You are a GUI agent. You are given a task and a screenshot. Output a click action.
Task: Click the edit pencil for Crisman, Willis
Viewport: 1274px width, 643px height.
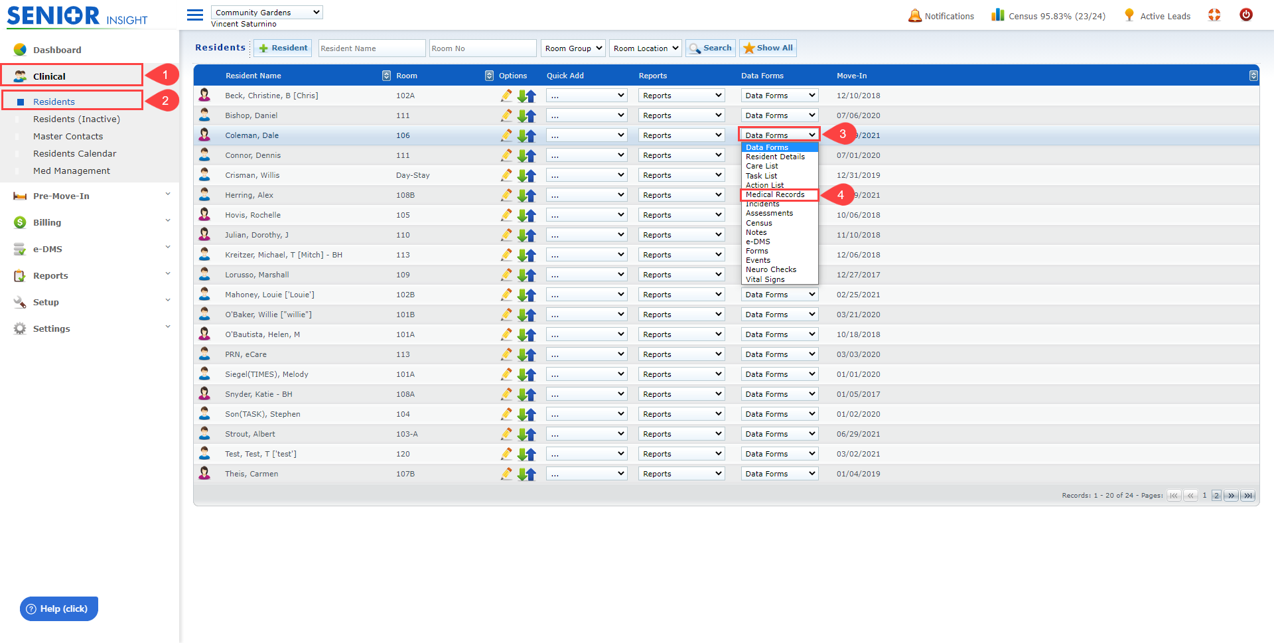[x=507, y=175]
